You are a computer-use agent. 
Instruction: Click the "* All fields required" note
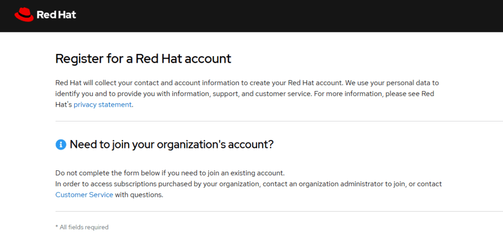(82, 227)
